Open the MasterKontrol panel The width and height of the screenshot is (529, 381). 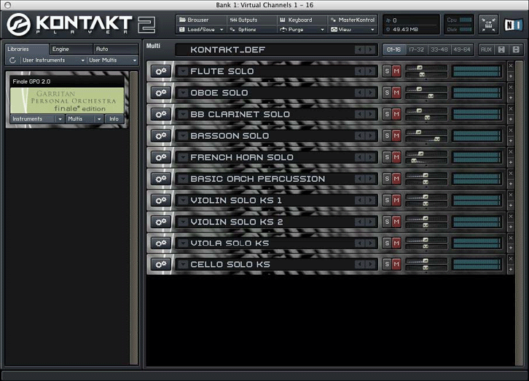point(352,20)
